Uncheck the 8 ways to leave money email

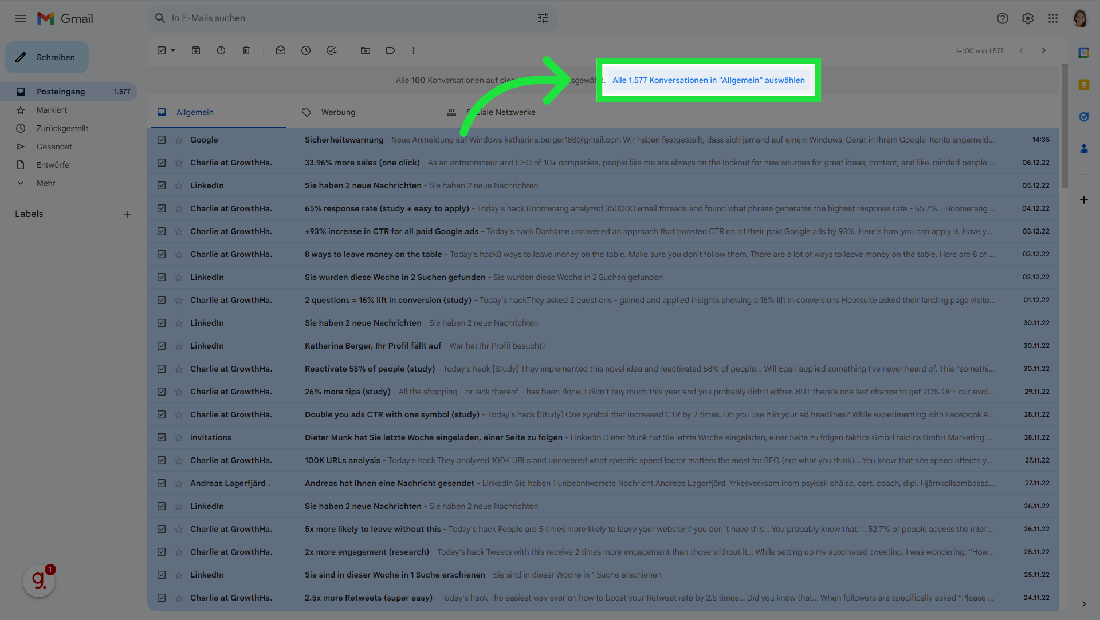pos(162,254)
